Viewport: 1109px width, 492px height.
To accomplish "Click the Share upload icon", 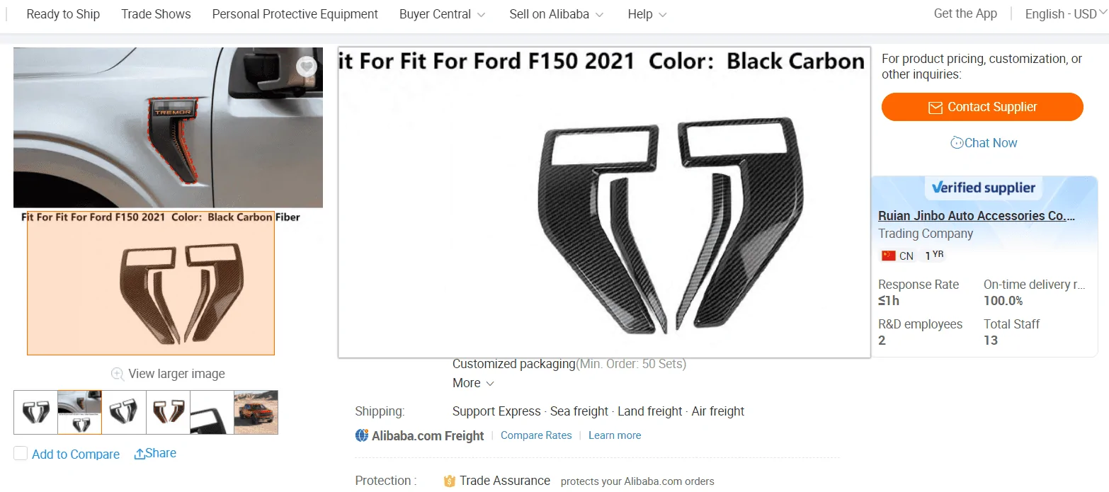I will click(140, 454).
